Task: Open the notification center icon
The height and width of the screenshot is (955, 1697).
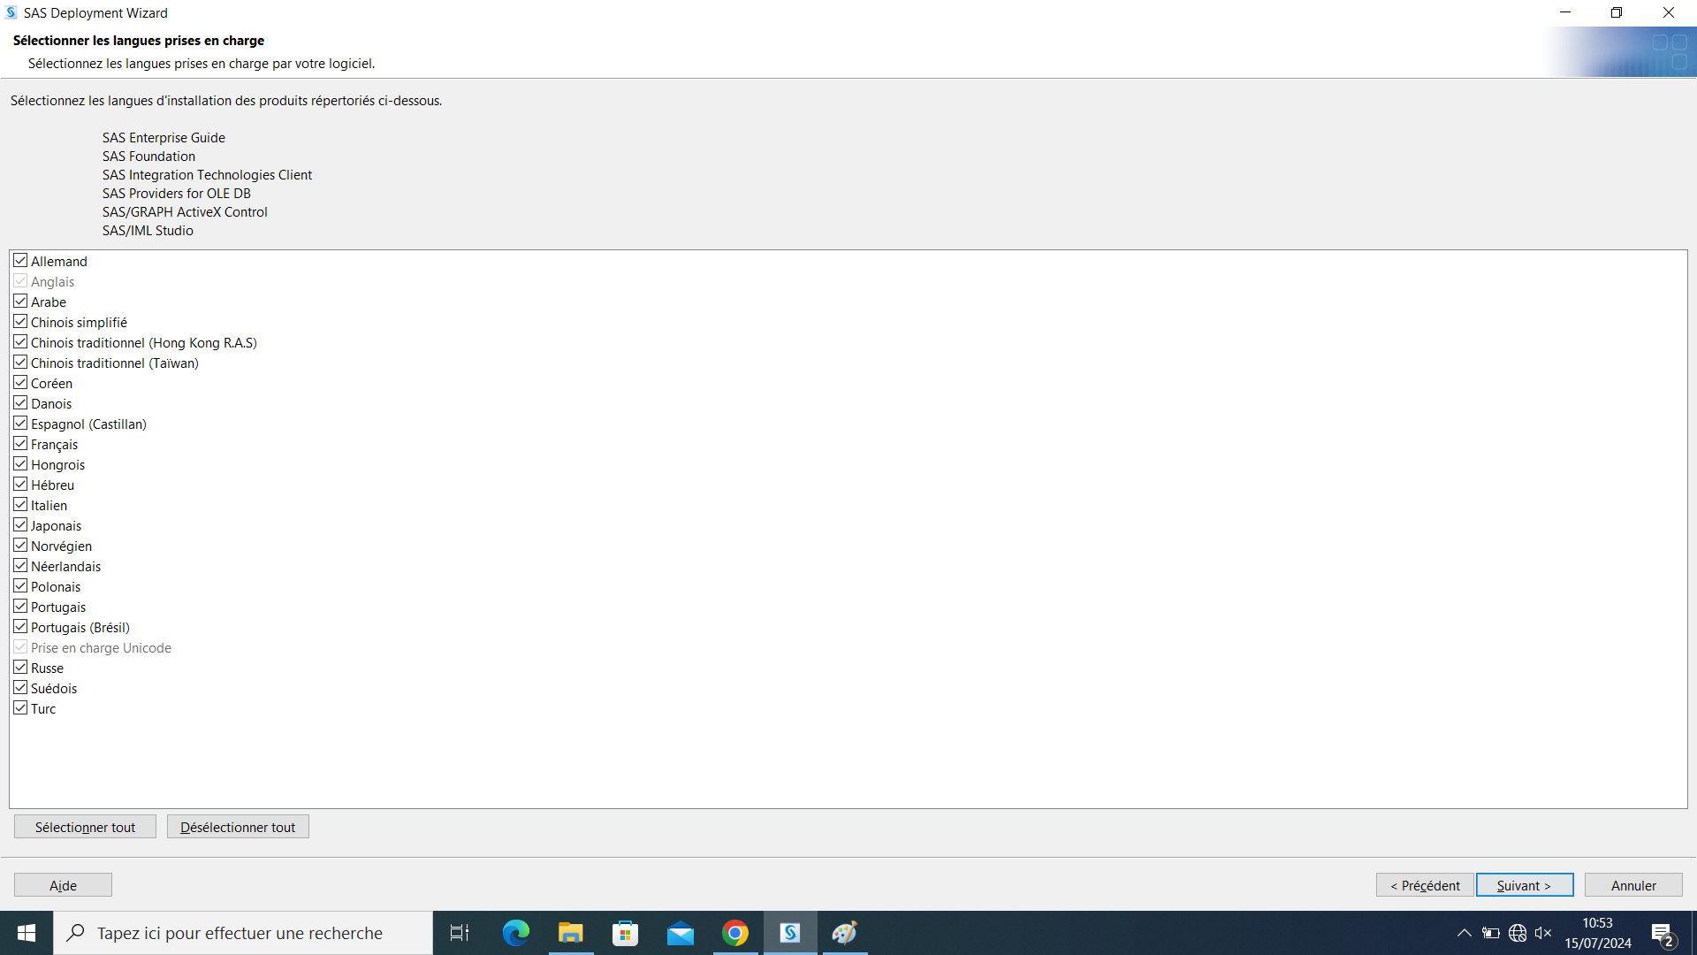Action: (1662, 934)
